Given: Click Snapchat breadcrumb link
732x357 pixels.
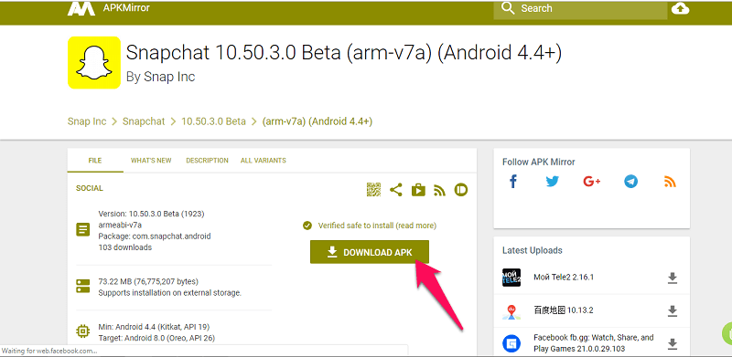Looking at the screenshot, I should pyautogui.click(x=144, y=121).
